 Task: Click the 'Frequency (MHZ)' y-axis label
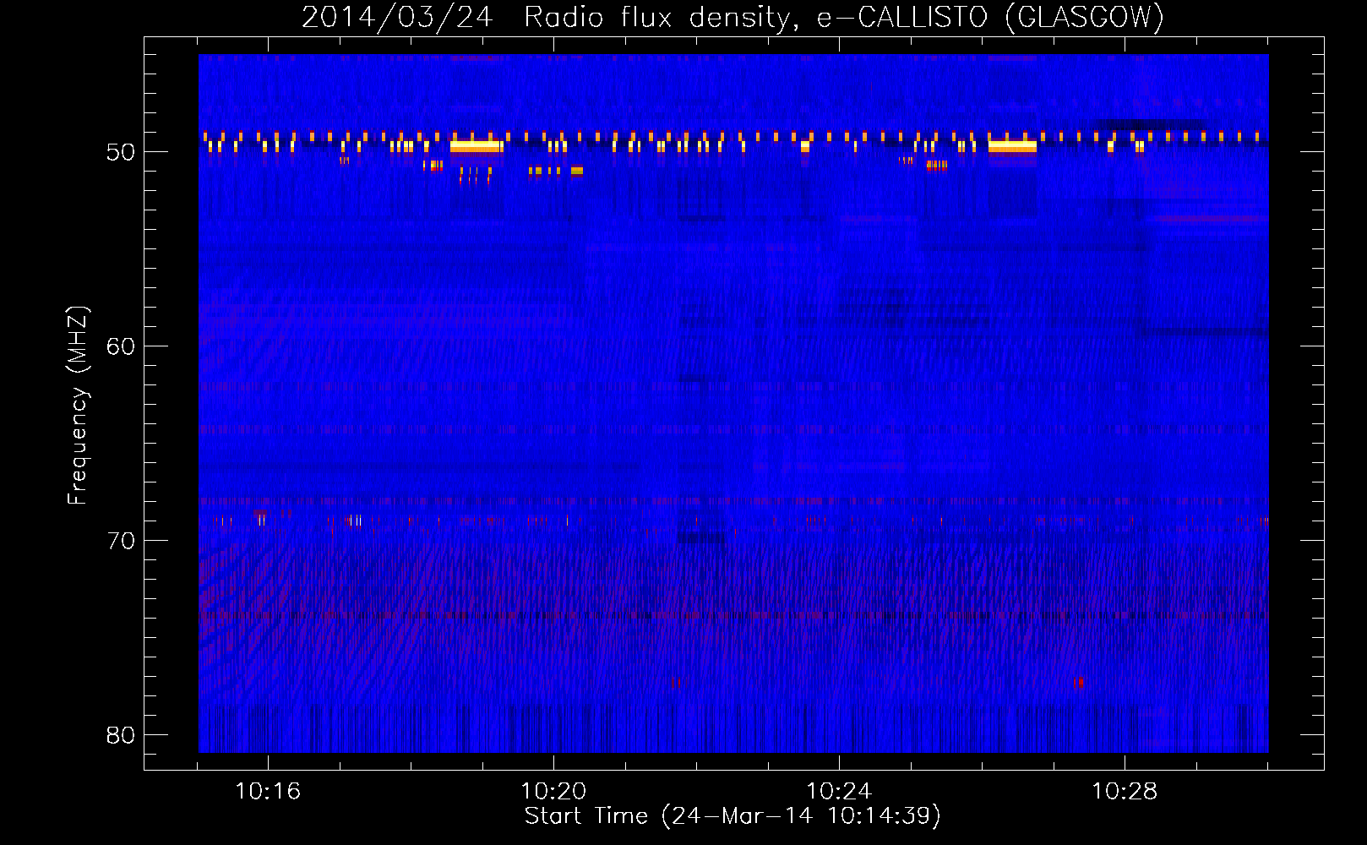[78, 406]
